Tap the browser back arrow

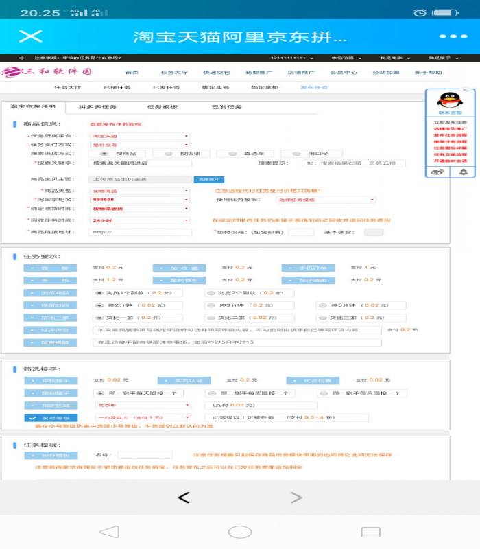click(x=183, y=497)
